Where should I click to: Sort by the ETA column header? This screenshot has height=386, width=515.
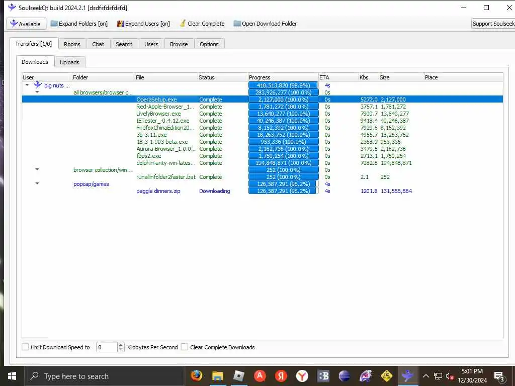point(338,77)
